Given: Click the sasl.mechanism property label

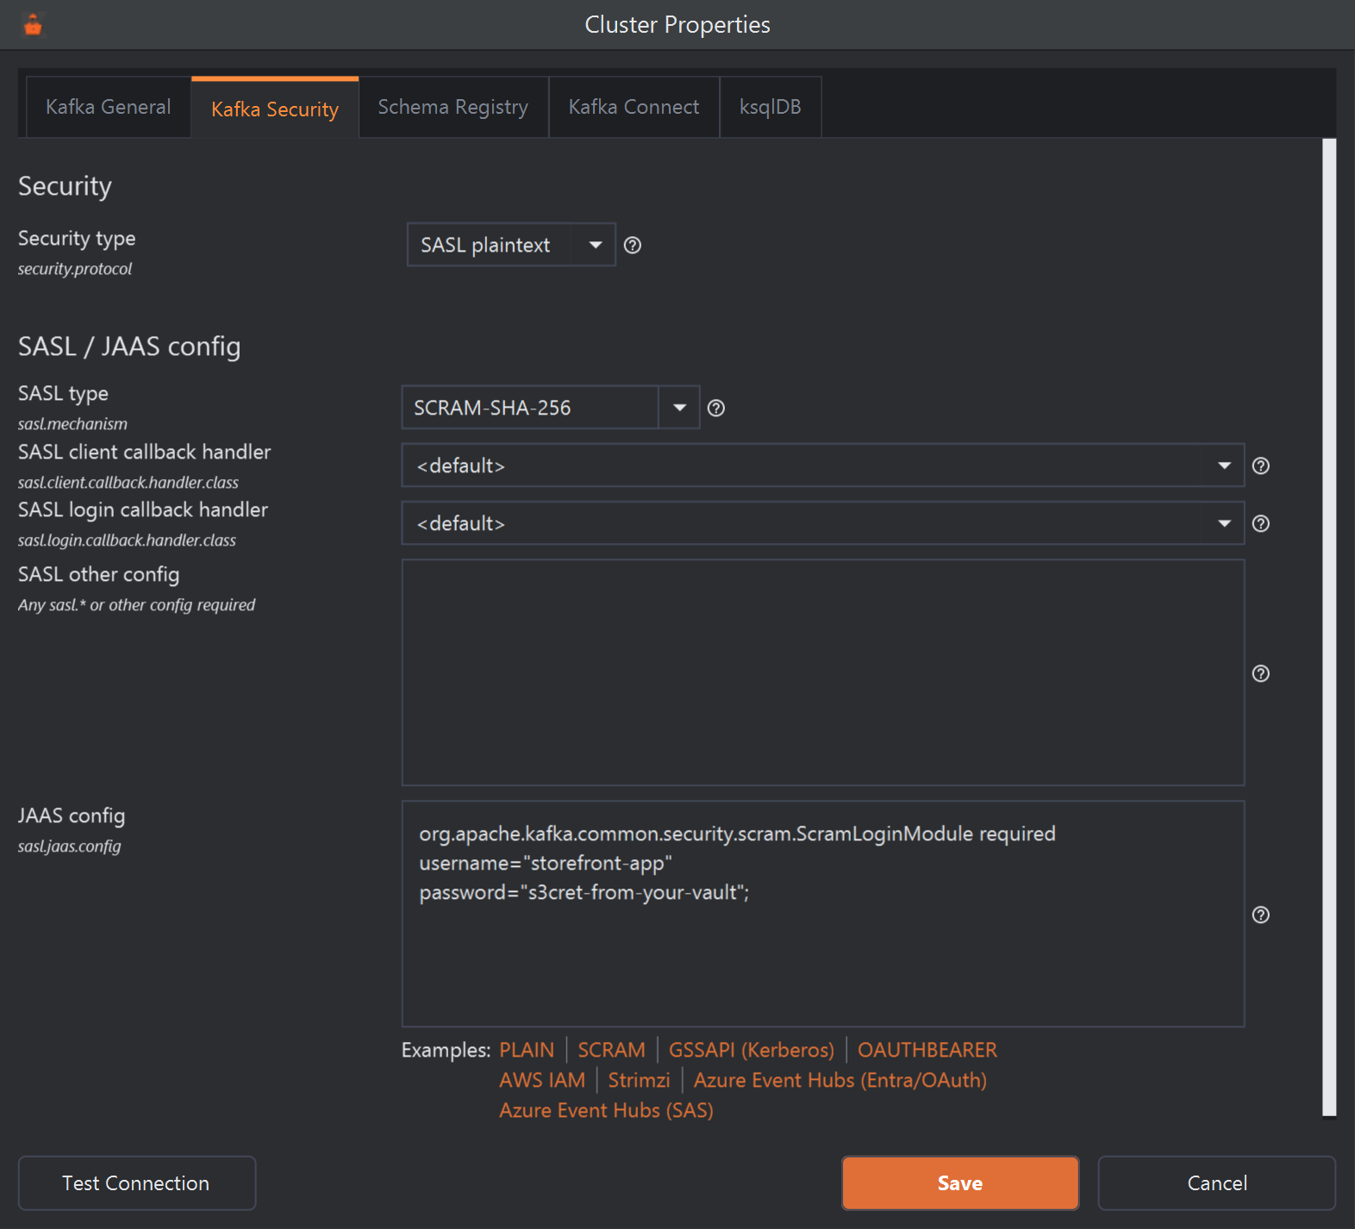Looking at the screenshot, I should (x=72, y=424).
